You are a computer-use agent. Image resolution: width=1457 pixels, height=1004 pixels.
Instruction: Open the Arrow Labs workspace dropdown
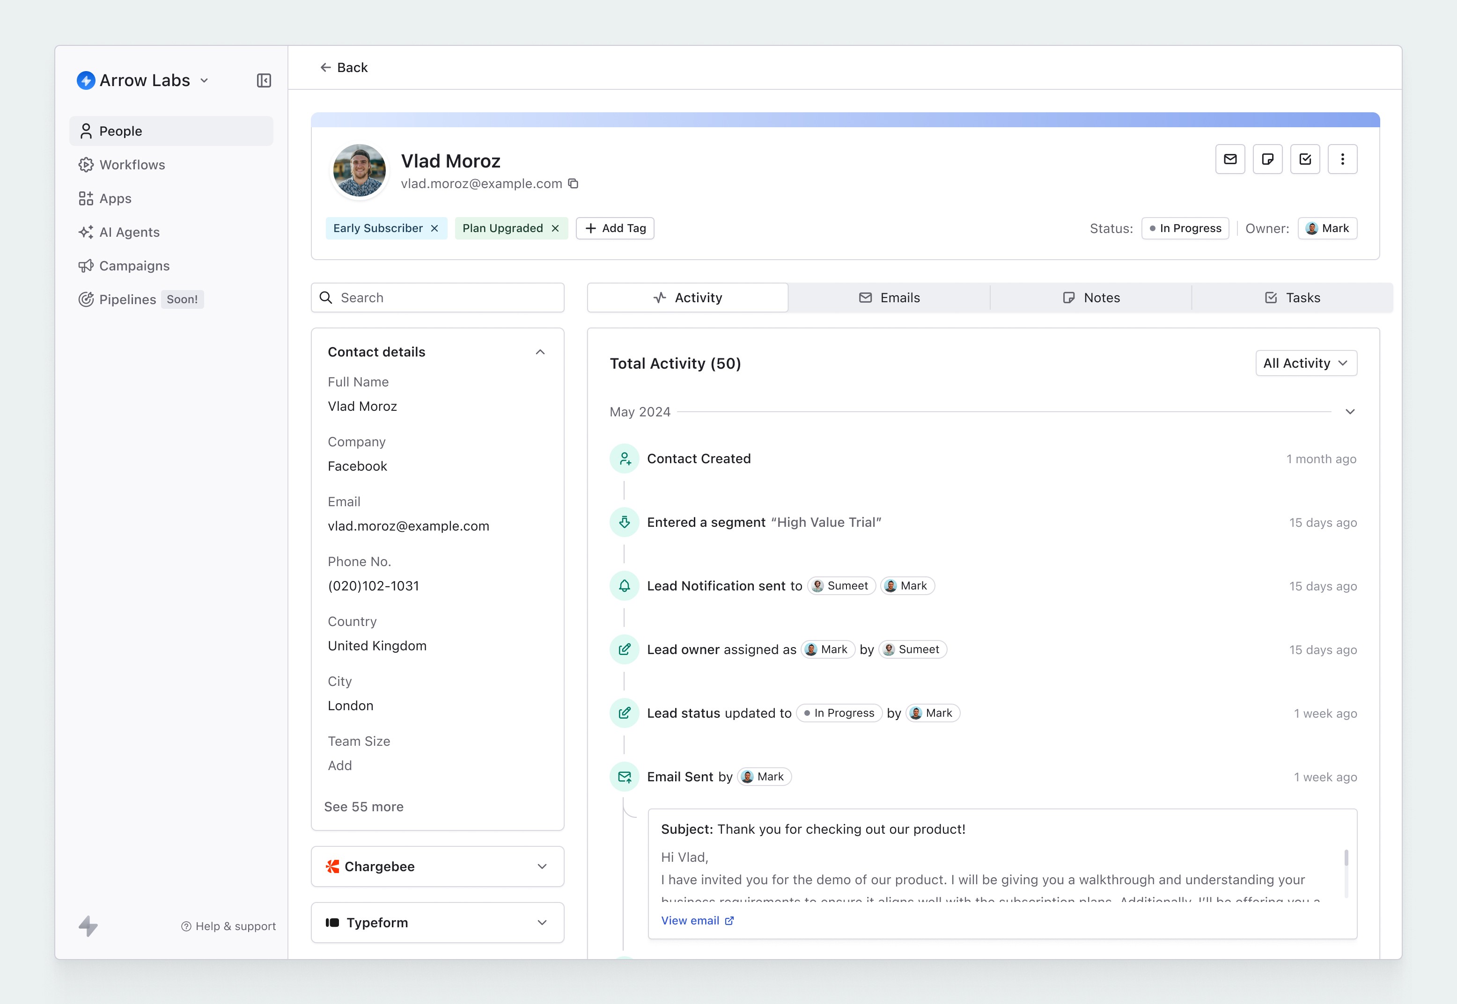(x=204, y=80)
